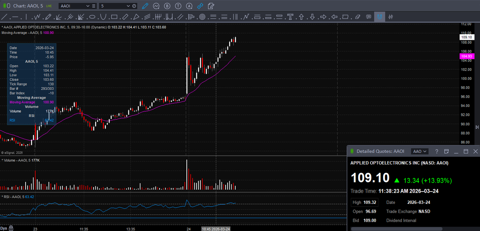This screenshot has width=480, height=231.
Task: Select the freehand pencil drawing tool
Action: coord(48,17)
